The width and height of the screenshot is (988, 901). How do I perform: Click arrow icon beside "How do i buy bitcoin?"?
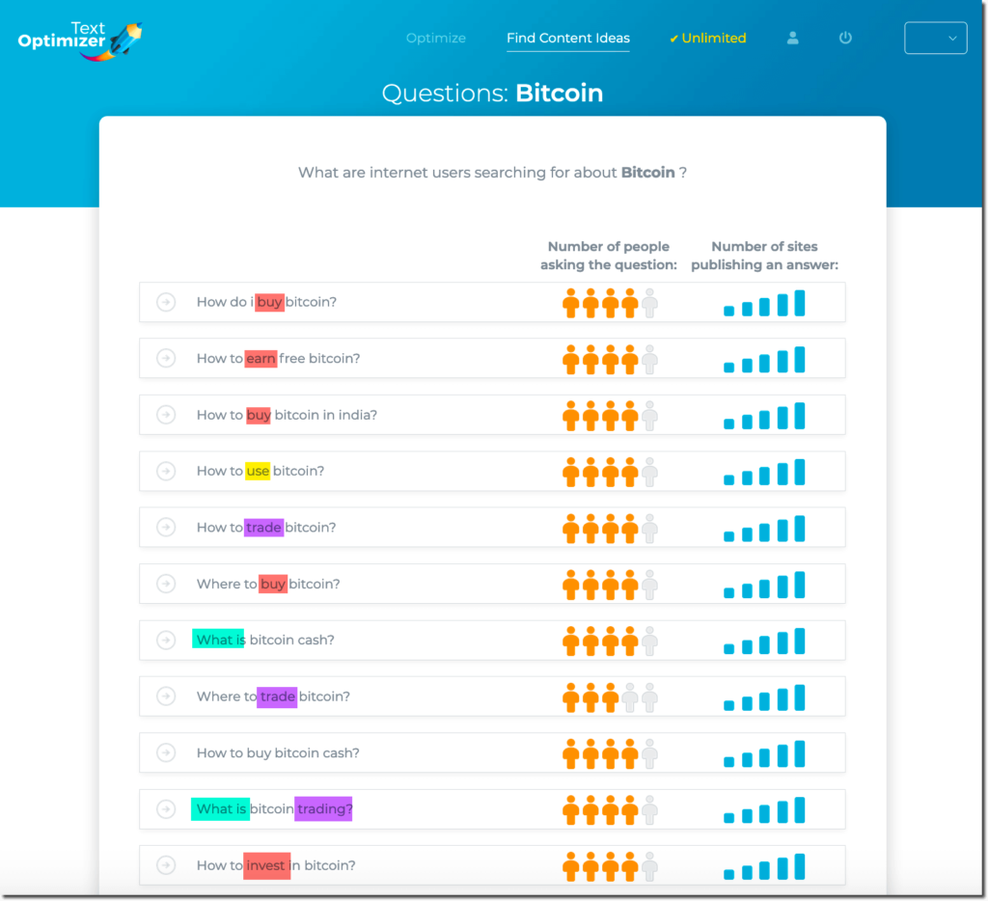pyautogui.click(x=166, y=302)
